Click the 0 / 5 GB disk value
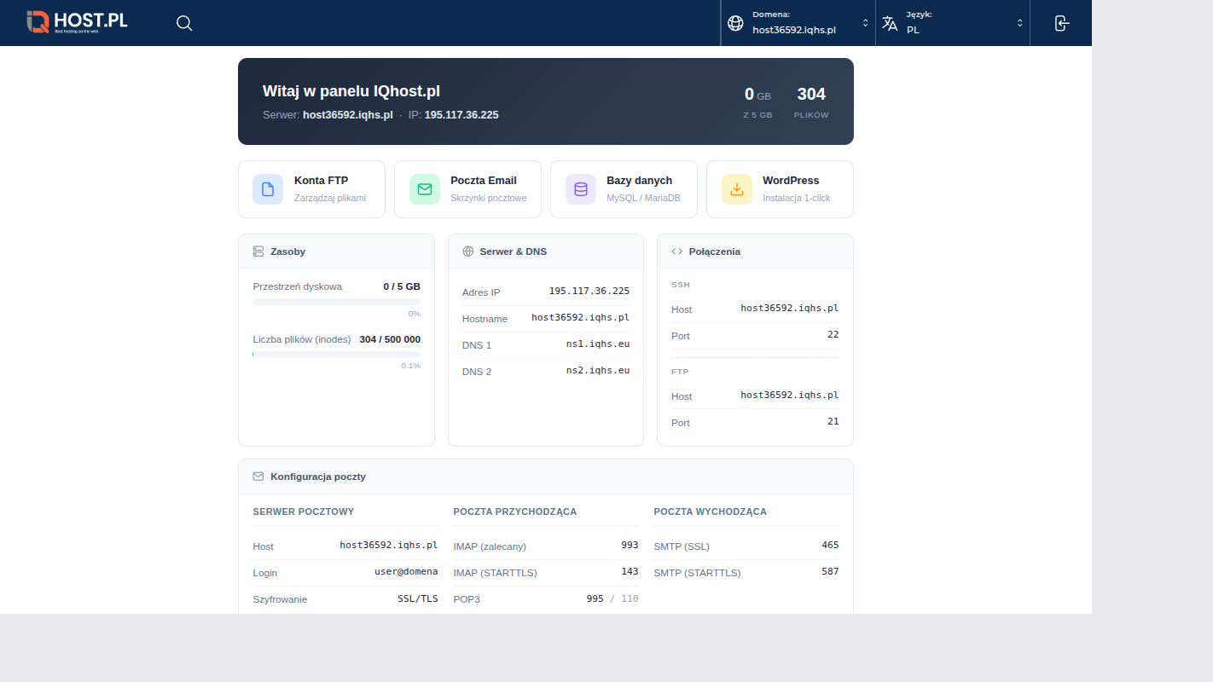1213x682 pixels. point(402,286)
